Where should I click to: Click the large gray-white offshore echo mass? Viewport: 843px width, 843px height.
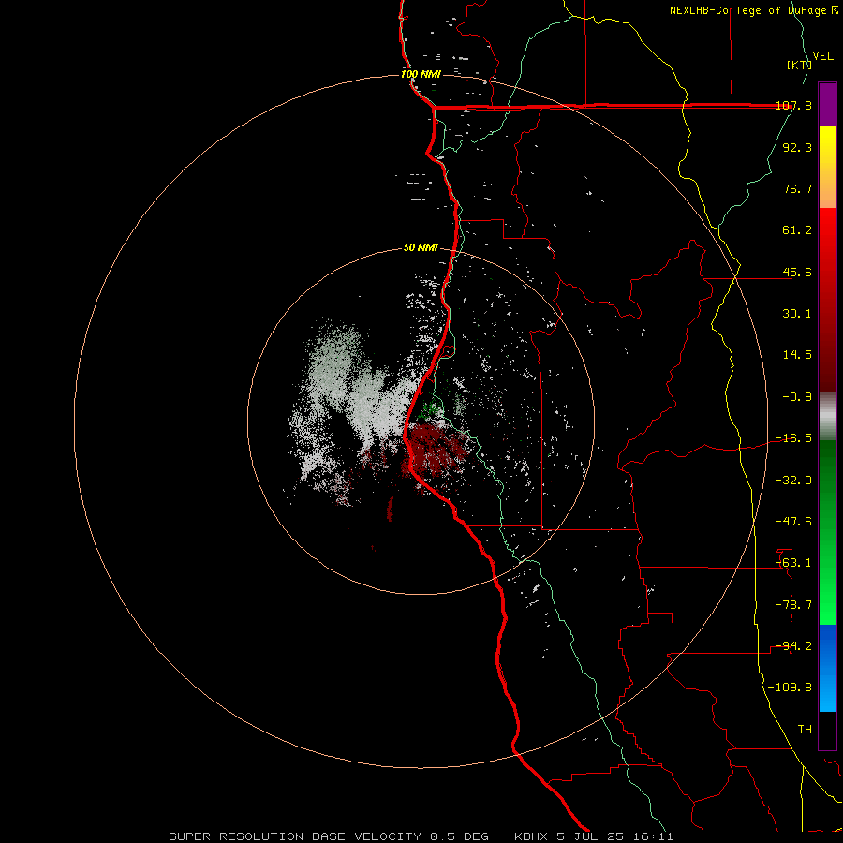355,398
